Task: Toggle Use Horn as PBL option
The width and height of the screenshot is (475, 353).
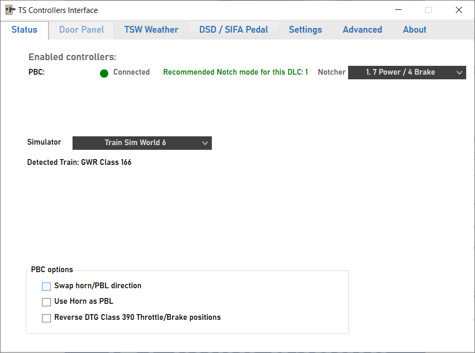Action: (47, 302)
